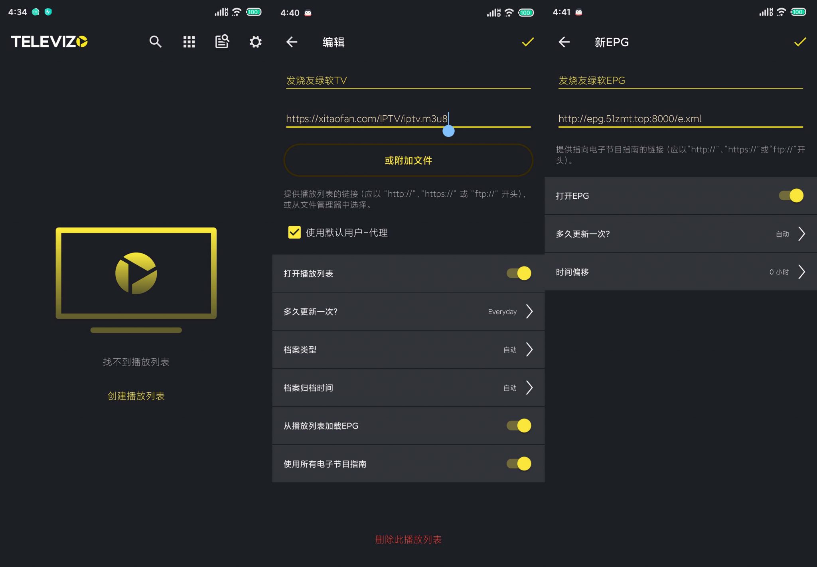Go back from the 编辑 screen
This screenshot has height=567, width=817.
292,42
